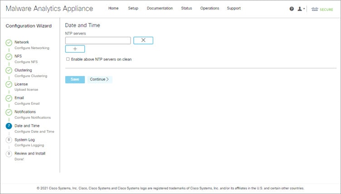Click the Cisco copyright footer text

pyautogui.click(x=170, y=188)
